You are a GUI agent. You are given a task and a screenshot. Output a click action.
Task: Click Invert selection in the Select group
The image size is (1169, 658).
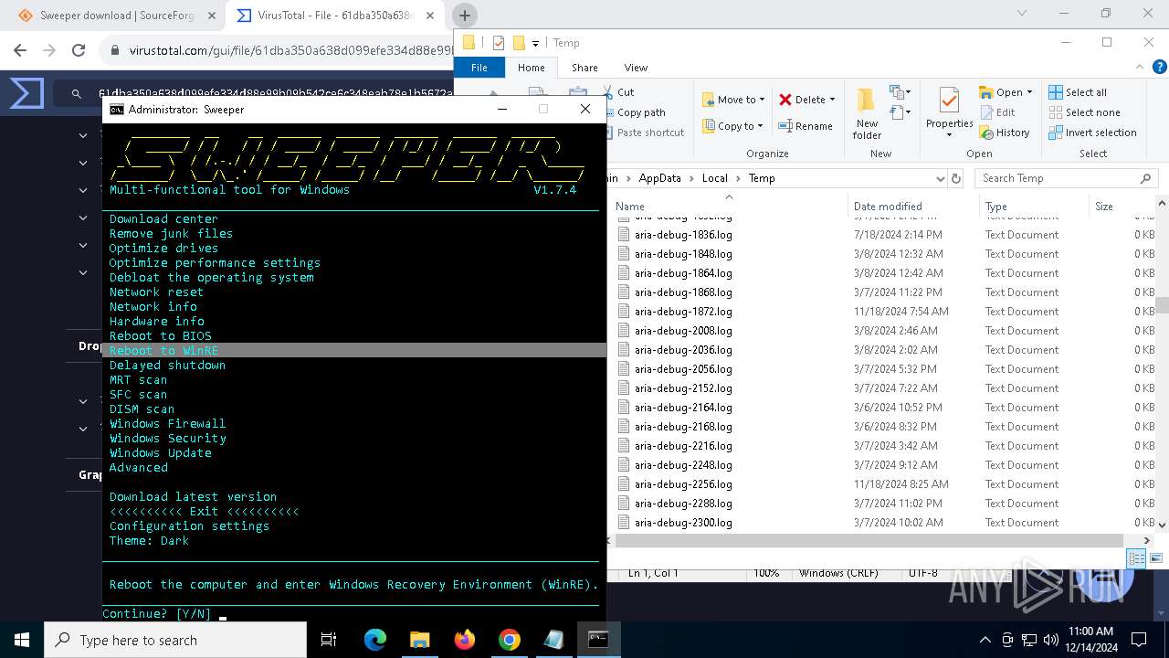1092,133
